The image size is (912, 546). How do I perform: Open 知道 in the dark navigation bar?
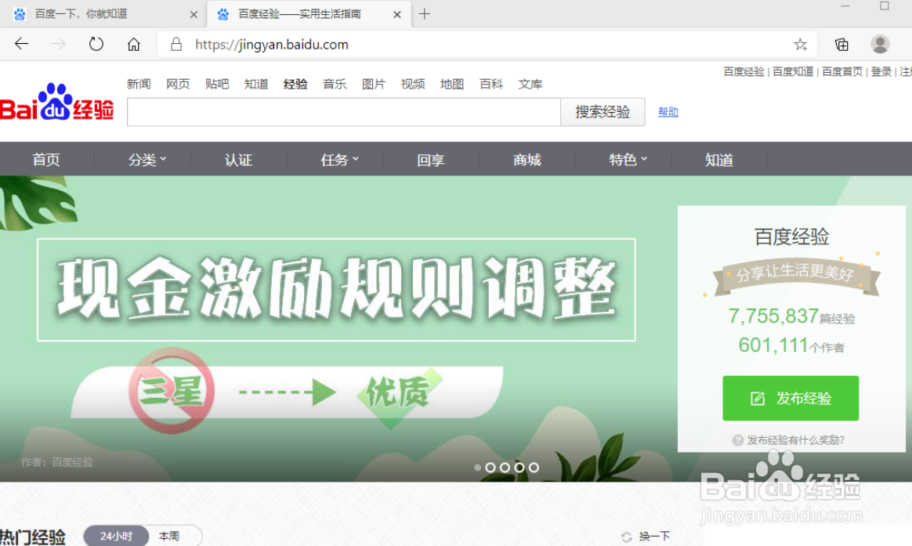click(719, 159)
